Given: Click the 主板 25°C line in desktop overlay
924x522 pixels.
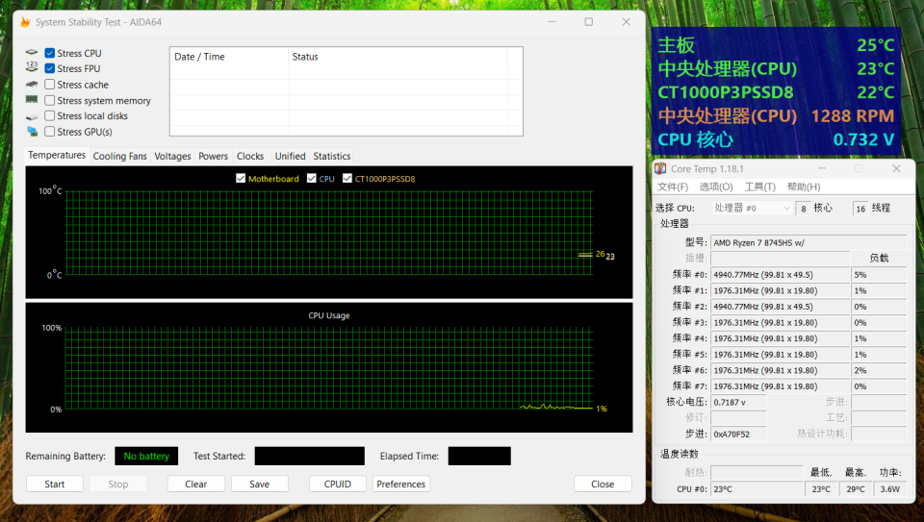Looking at the screenshot, I should pos(776,45).
